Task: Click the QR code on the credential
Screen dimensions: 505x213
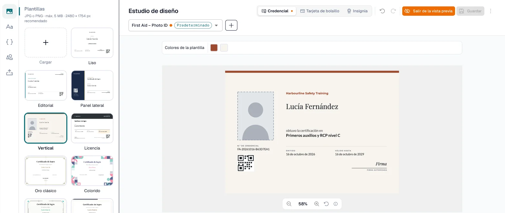Action: pyautogui.click(x=246, y=163)
